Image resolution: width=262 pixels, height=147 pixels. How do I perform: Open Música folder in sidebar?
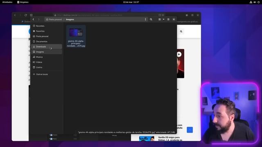coord(46,57)
